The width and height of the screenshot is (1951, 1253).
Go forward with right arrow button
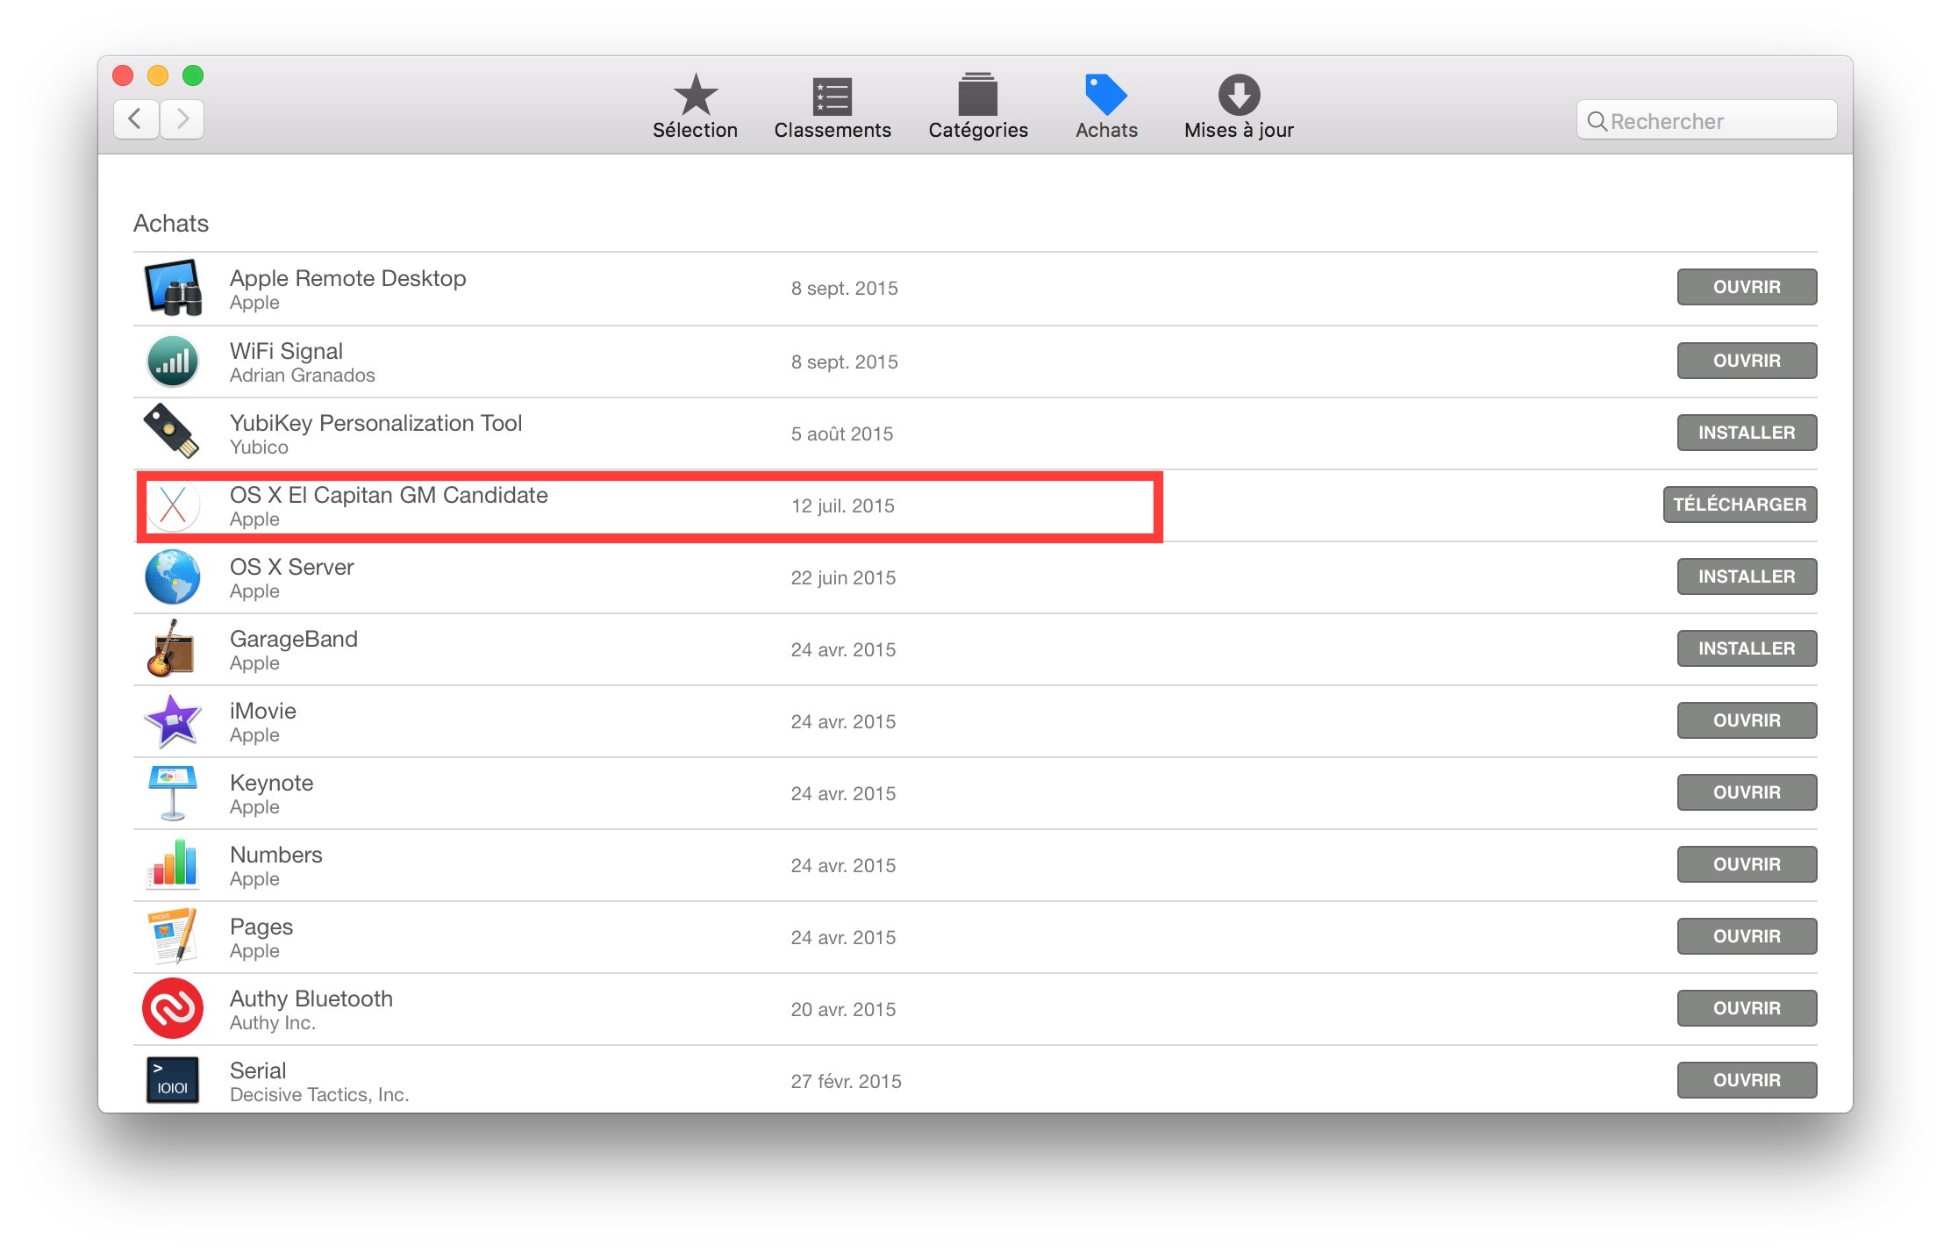click(182, 118)
